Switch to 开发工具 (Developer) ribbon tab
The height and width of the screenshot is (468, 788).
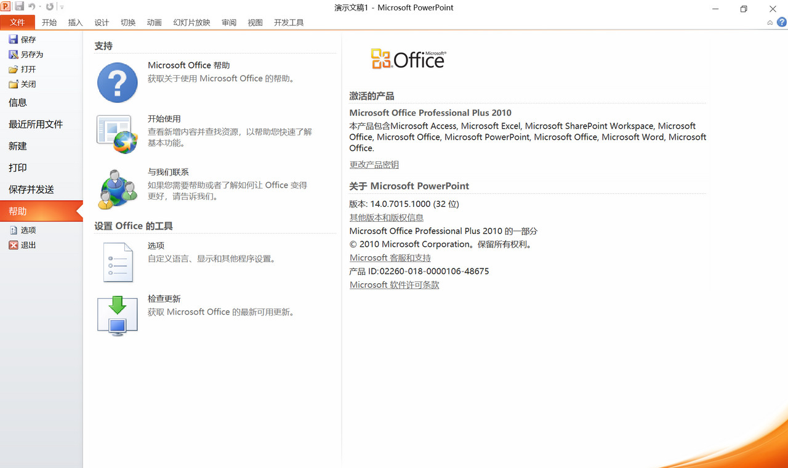(x=289, y=23)
